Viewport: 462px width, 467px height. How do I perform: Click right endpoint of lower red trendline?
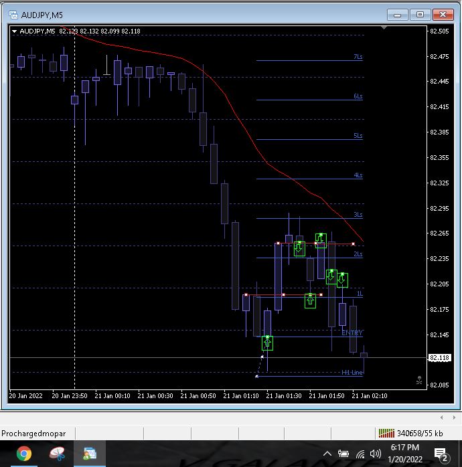tap(321, 295)
